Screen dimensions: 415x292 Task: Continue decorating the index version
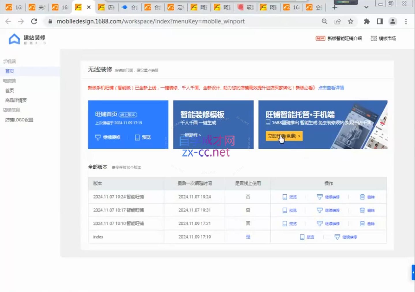(346, 237)
